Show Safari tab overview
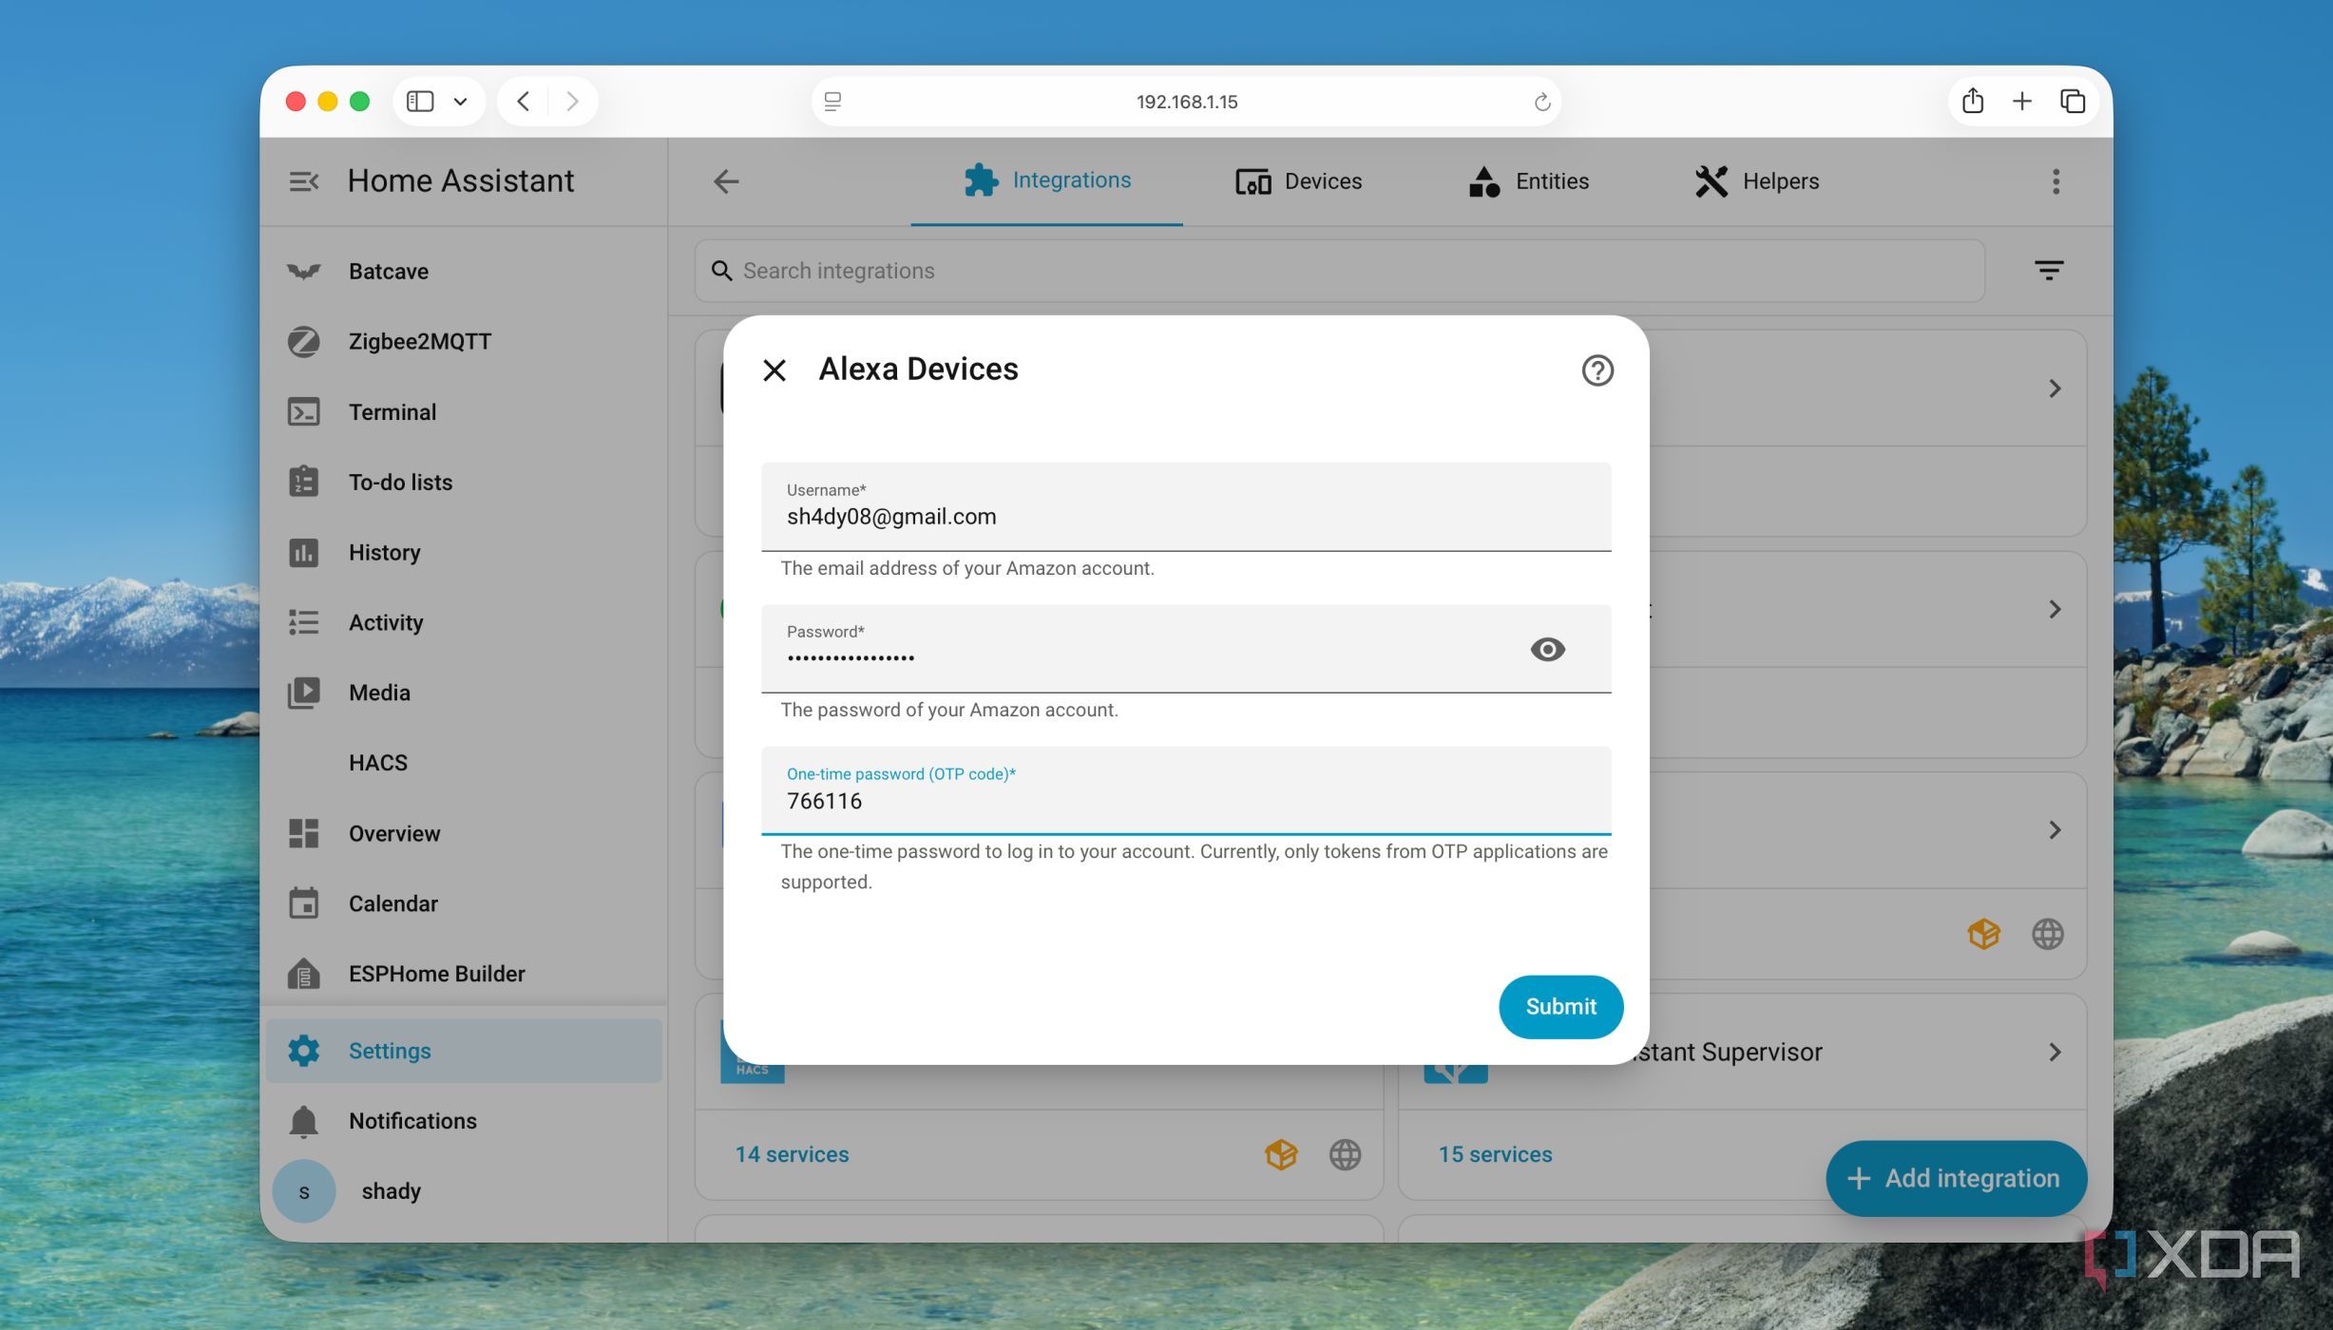 pos(2072,101)
